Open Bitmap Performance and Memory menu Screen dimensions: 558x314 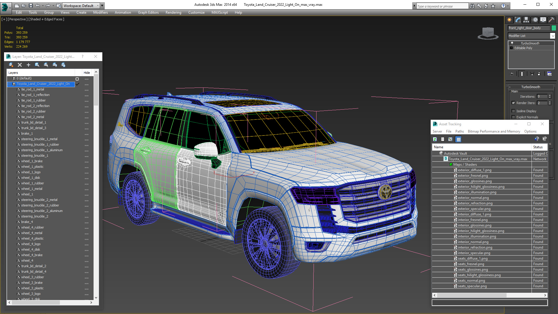coord(494,131)
